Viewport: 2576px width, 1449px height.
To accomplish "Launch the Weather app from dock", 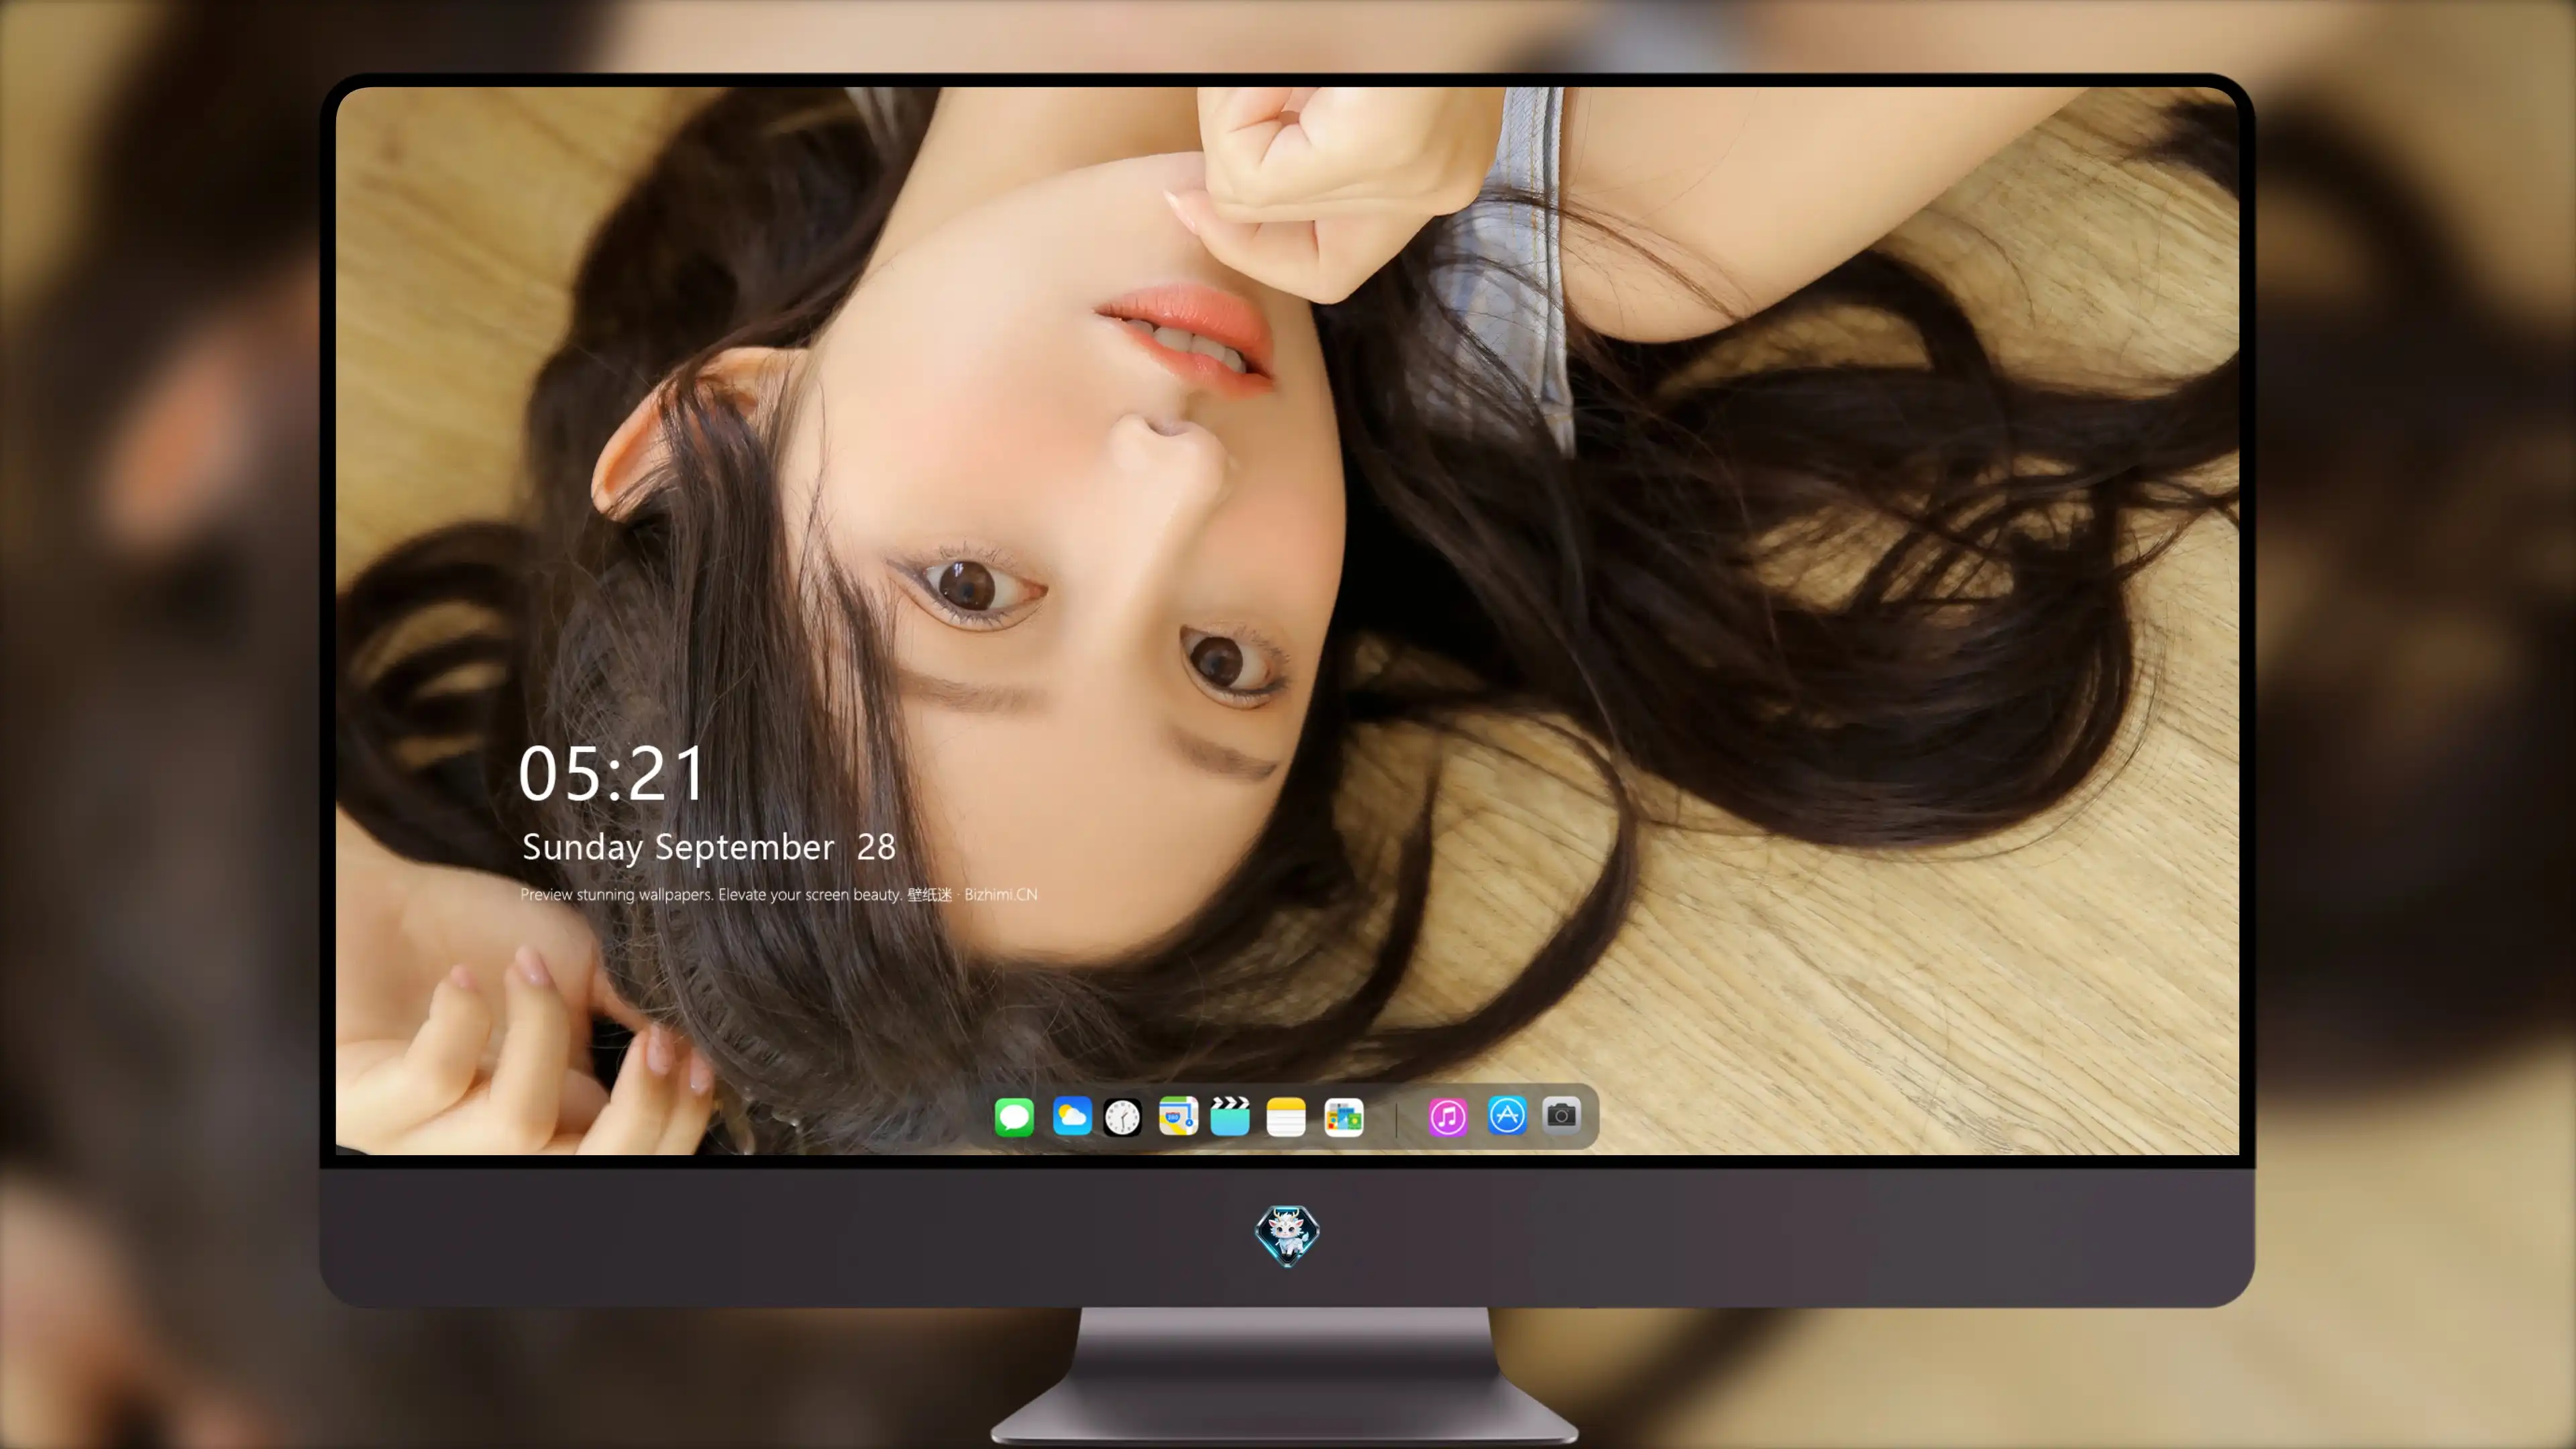I will tap(1071, 1116).
